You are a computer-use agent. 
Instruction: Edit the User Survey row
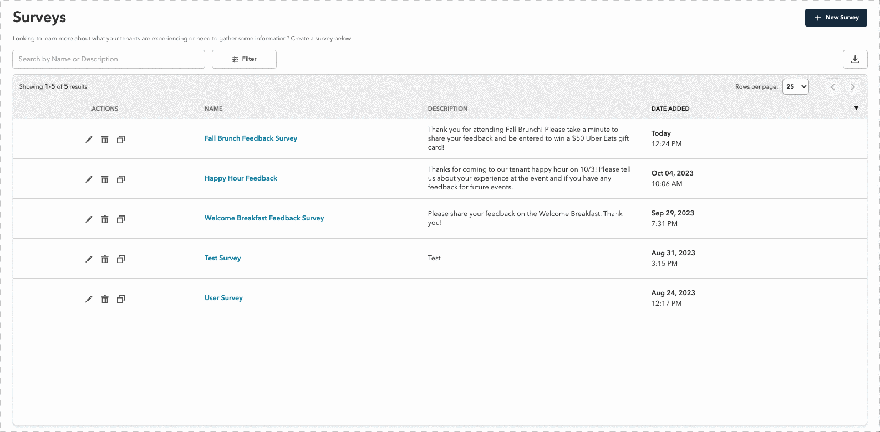click(x=89, y=299)
